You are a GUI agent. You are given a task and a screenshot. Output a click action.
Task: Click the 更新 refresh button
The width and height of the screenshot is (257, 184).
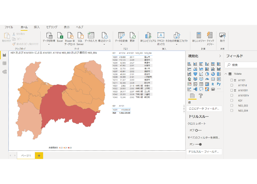[132, 37]
